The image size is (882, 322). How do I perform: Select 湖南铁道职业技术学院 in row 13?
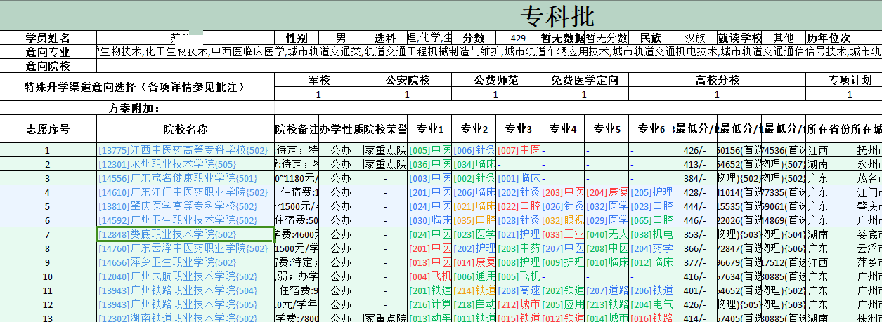[186, 318]
